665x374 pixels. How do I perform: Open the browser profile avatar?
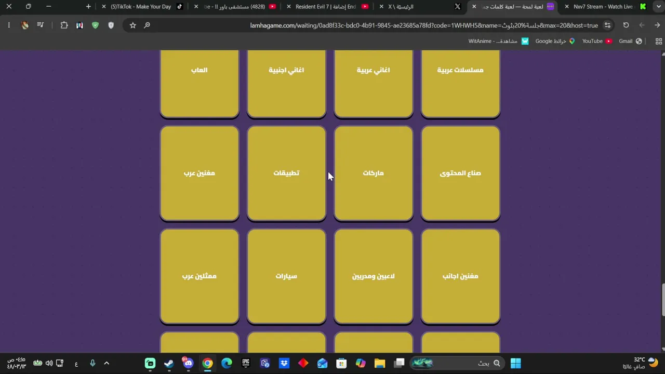[25, 25]
